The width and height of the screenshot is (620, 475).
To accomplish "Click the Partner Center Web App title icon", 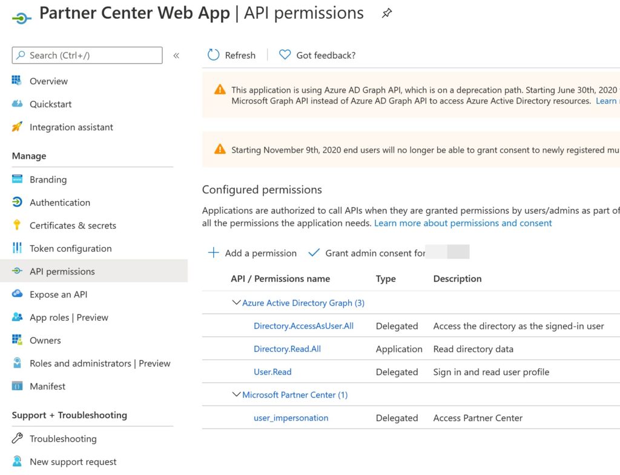I will tap(21, 18).
